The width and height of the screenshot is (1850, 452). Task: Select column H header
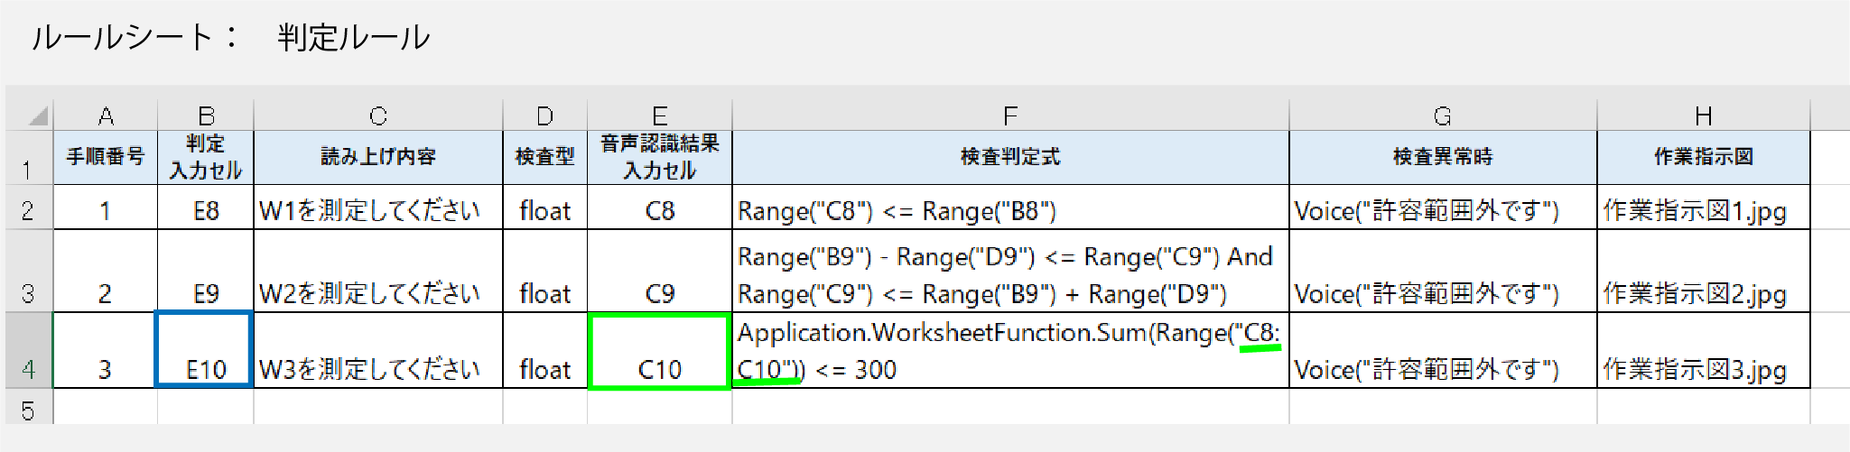1703,115
